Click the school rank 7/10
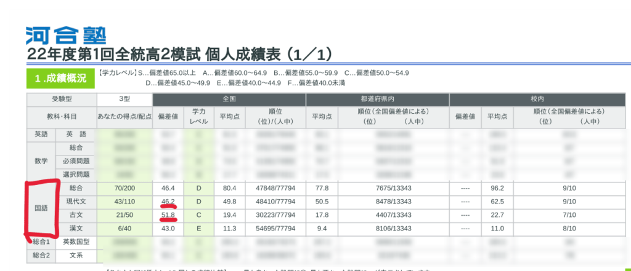This screenshot has height=271, width=631. [x=569, y=215]
